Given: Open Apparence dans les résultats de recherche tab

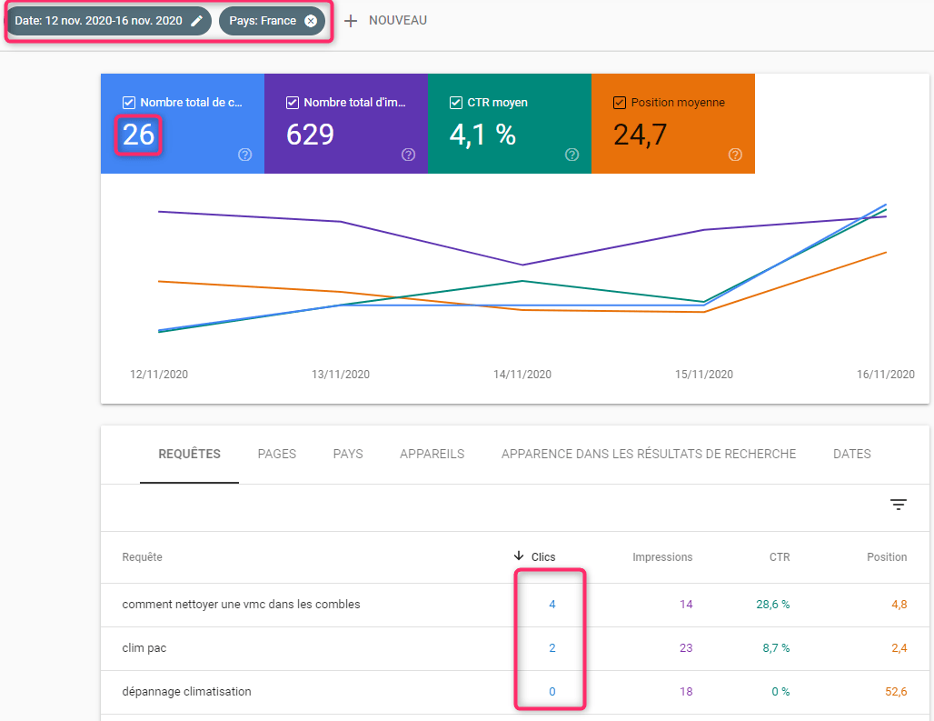Looking at the screenshot, I should (x=649, y=454).
